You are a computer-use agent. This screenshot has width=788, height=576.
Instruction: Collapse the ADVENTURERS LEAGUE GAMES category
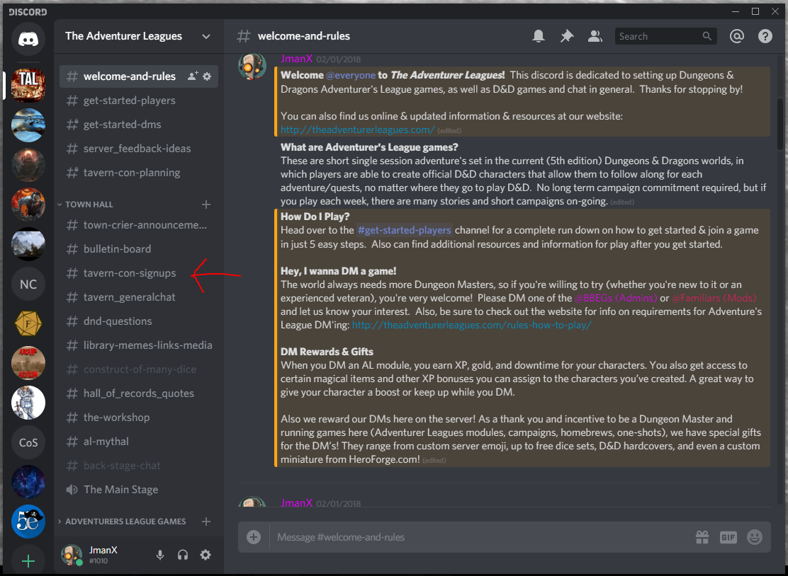point(125,522)
